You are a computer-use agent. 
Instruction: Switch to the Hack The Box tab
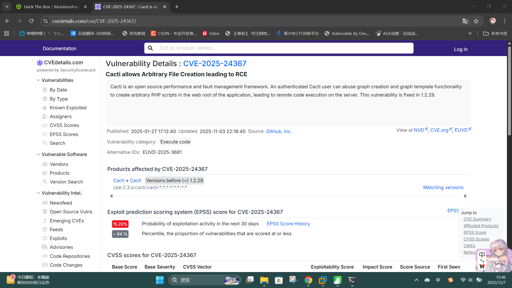[51, 7]
